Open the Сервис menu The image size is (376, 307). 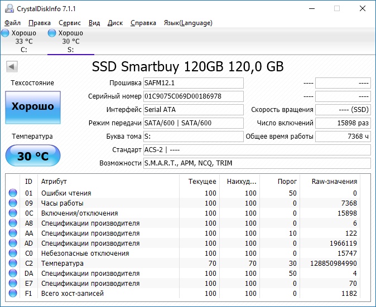[x=70, y=23]
